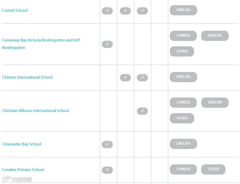Click Carmel School's first column checkmark
Viewport: 240px width, 184px height.
tap(107, 11)
